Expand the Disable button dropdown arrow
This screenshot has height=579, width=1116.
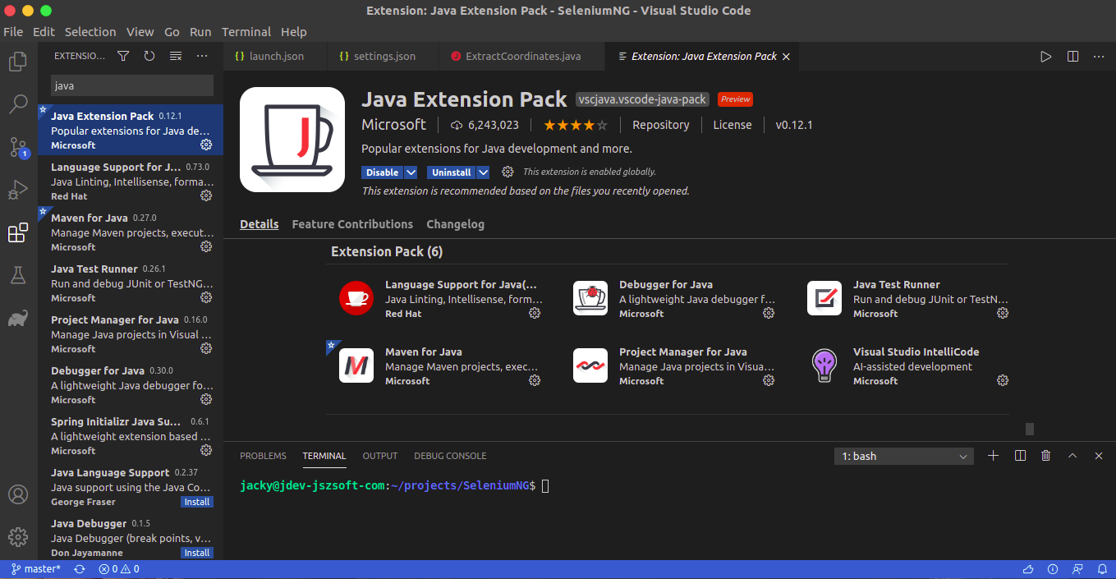tap(411, 172)
